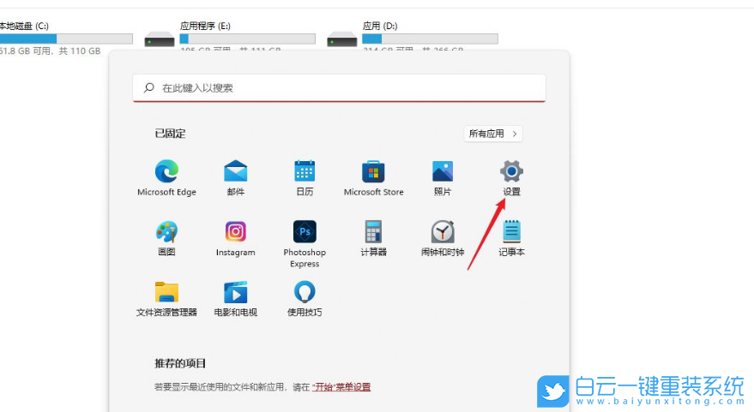754x412 pixels.
Task: Select the Apps (E:) drive icon
Action: [160, 39]
